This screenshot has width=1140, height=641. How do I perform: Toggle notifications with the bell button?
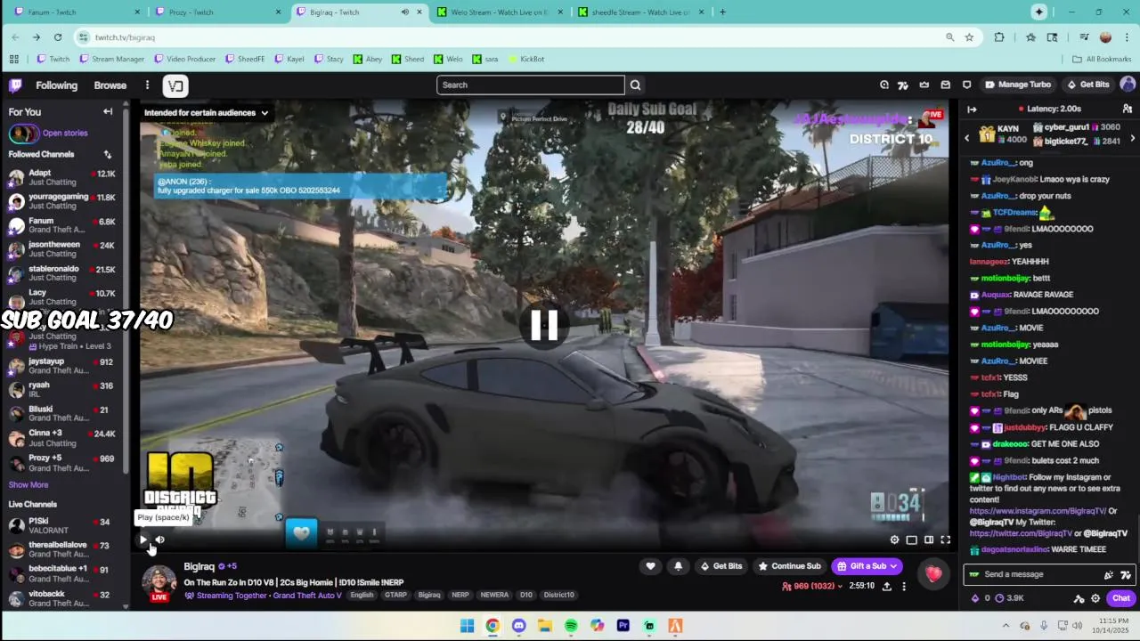point(678,566)
